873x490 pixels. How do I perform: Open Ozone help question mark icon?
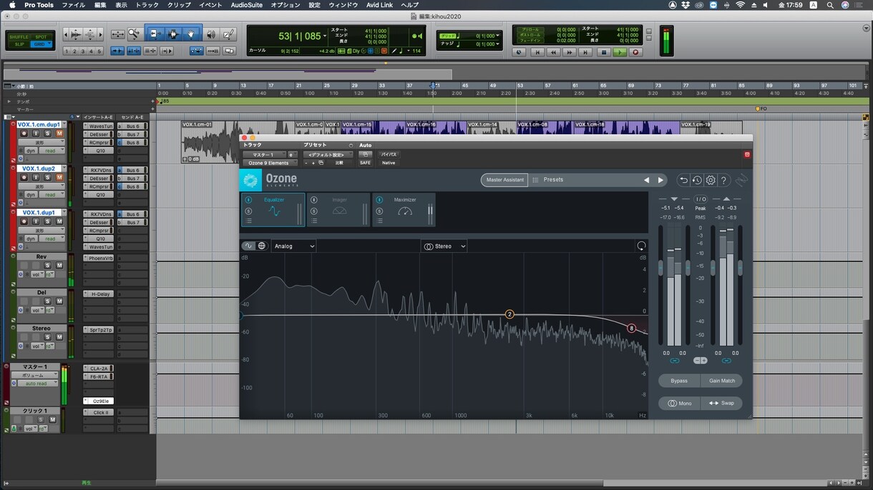[723, 181]
